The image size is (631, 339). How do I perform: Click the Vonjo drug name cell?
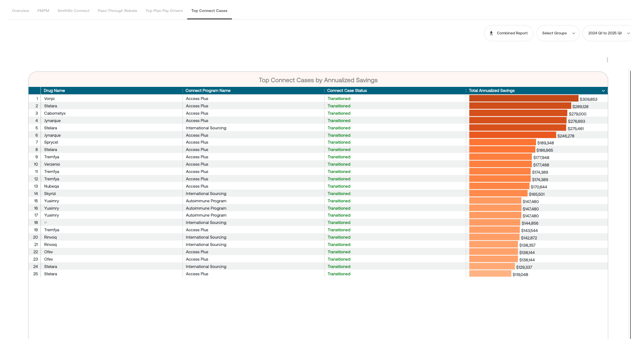coord(49,99)
